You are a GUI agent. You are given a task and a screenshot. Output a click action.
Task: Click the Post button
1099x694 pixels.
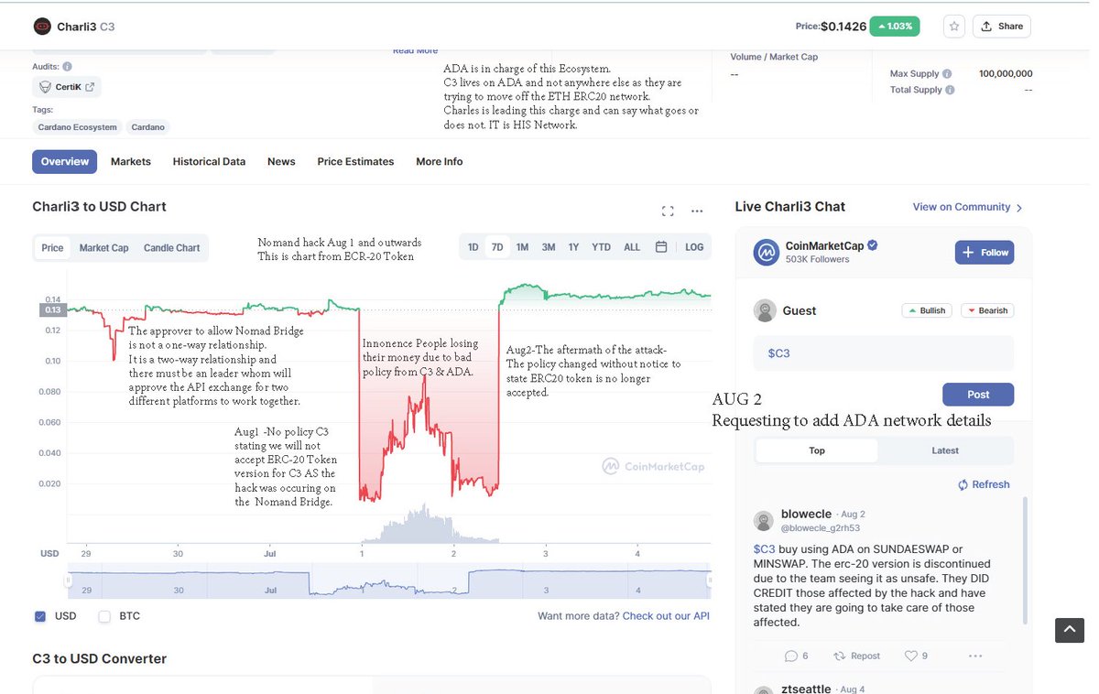978,395
